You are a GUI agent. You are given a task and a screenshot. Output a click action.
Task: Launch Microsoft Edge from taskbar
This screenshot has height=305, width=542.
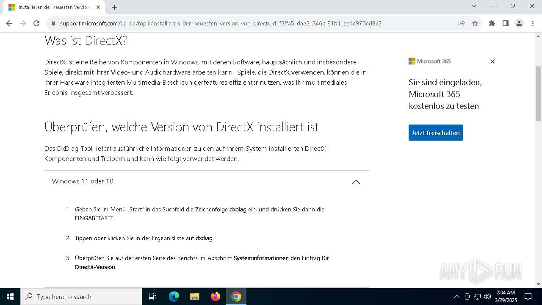pyautogui.click(x=174, y=297)
